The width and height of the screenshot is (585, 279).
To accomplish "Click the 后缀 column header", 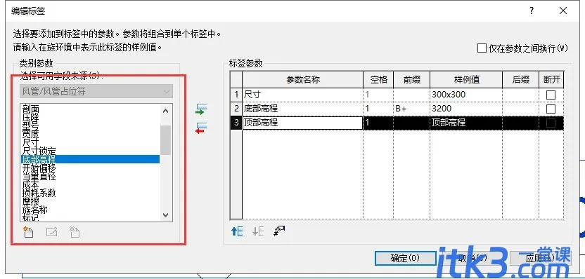I will tap(520, 80).
